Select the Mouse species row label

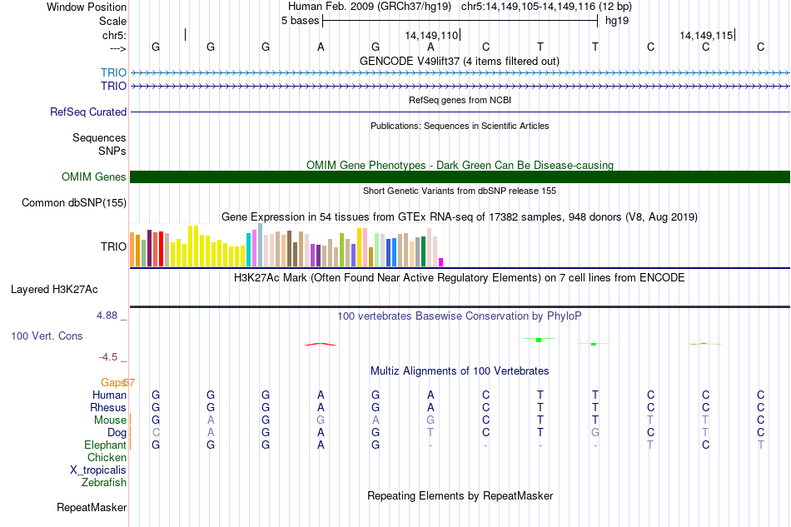pyautogui.click(x=110, y=420)
